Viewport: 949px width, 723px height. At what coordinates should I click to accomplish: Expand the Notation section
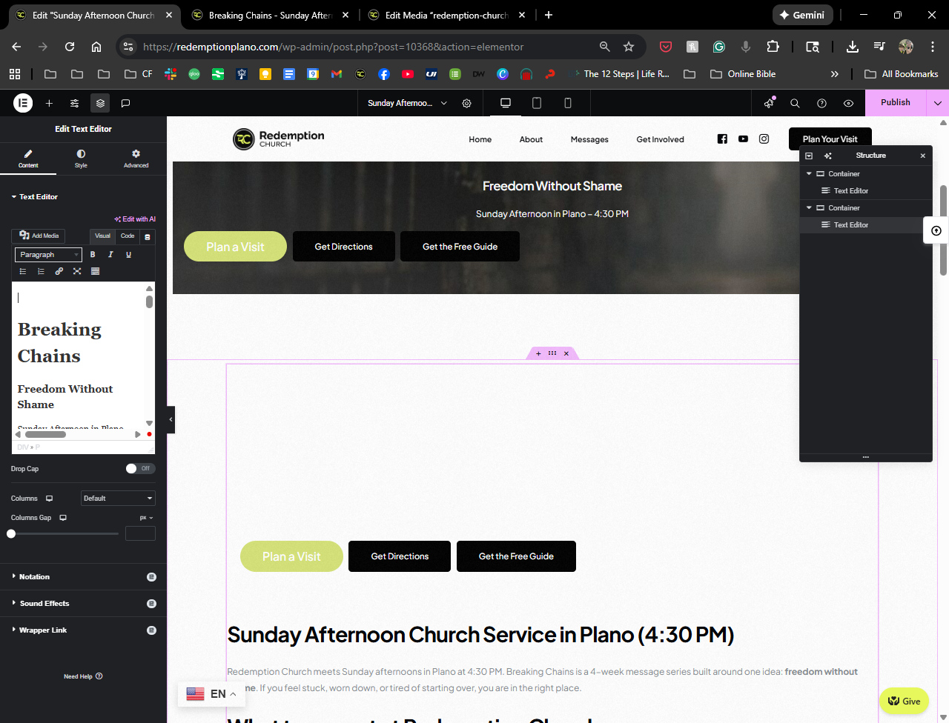click(x=34, y=576)
